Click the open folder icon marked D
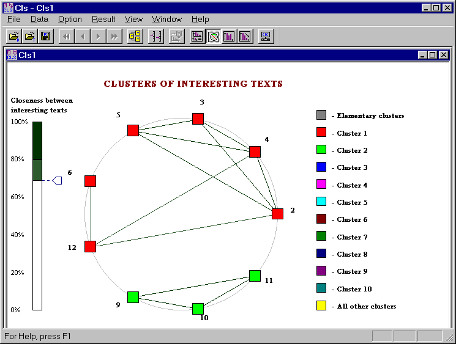Viewport: 456px width, 344px height. pyautogui.click(x=14, y=36)
